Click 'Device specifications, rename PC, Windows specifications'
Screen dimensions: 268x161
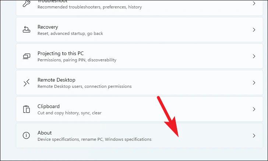[x=94, y=139]
